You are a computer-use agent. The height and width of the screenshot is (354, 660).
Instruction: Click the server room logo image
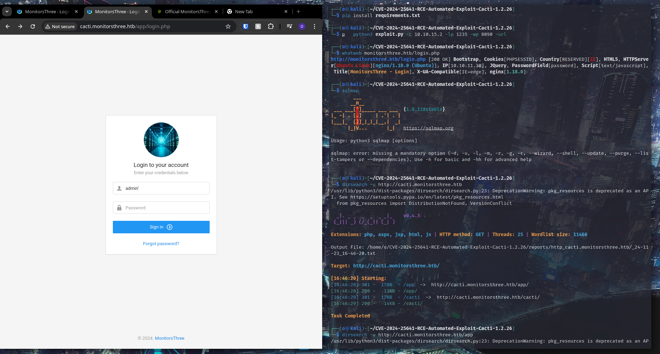[161, 140]
